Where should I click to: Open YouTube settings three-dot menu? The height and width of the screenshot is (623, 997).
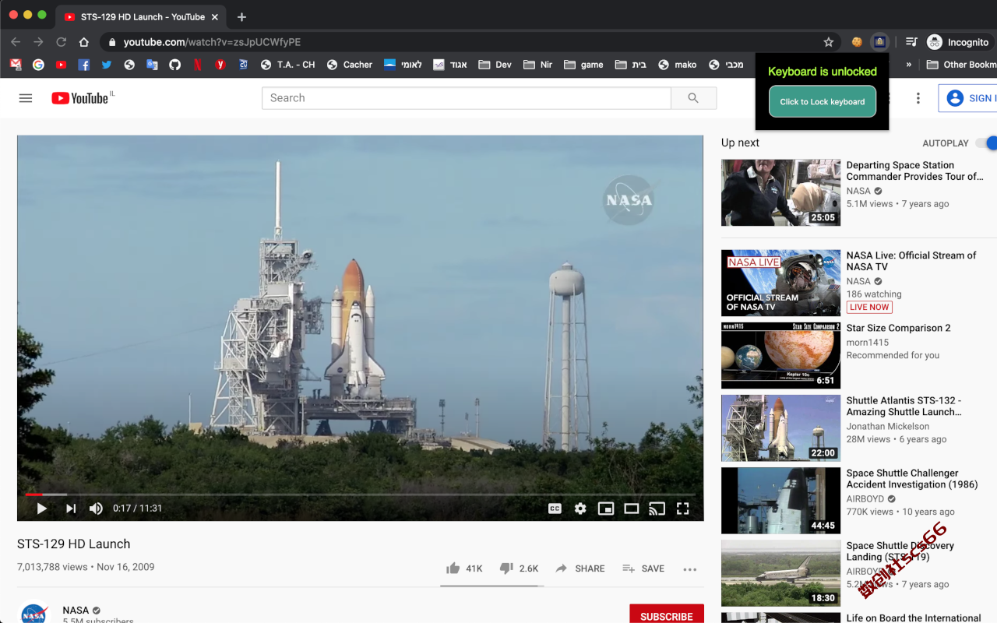click(918, 98)
